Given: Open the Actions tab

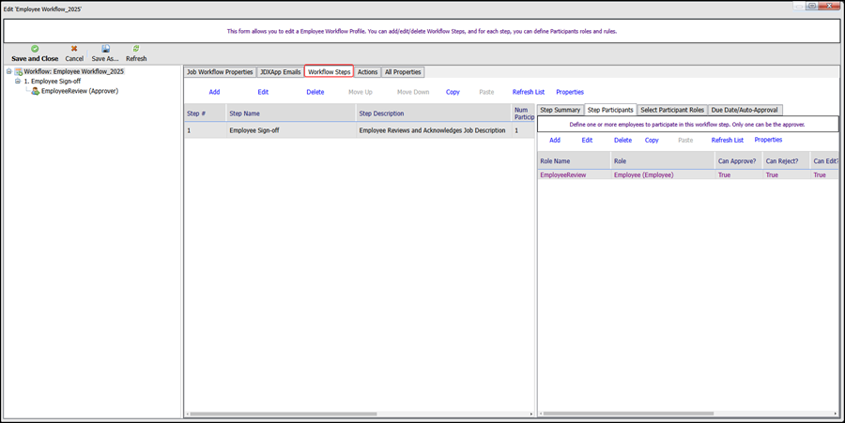Looking at the screenshot, I should coord(367,72).
